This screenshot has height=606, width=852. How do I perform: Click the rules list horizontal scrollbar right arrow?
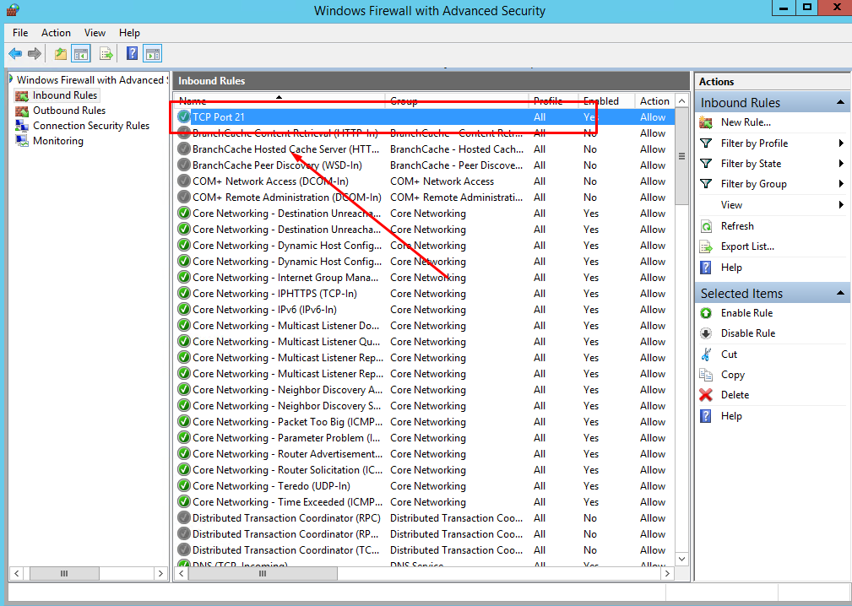667,573
